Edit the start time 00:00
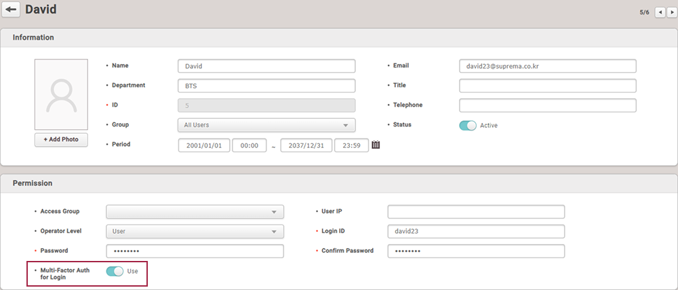678x290 pixels. (249, 145)
